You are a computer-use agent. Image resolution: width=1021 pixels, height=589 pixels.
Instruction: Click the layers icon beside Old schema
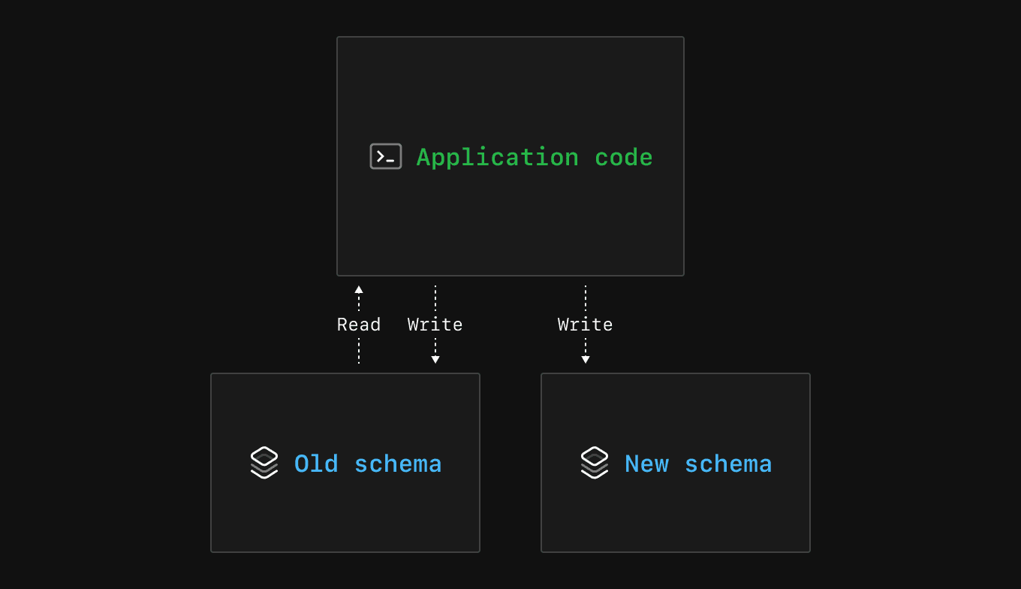[x=264, y=463]
